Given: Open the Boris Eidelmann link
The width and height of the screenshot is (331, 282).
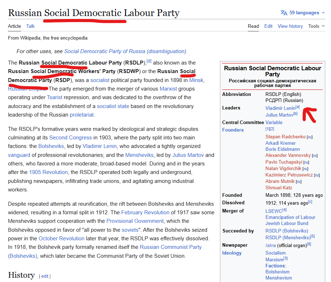Looking at the screenshot, I should click(x=282, y=149).
